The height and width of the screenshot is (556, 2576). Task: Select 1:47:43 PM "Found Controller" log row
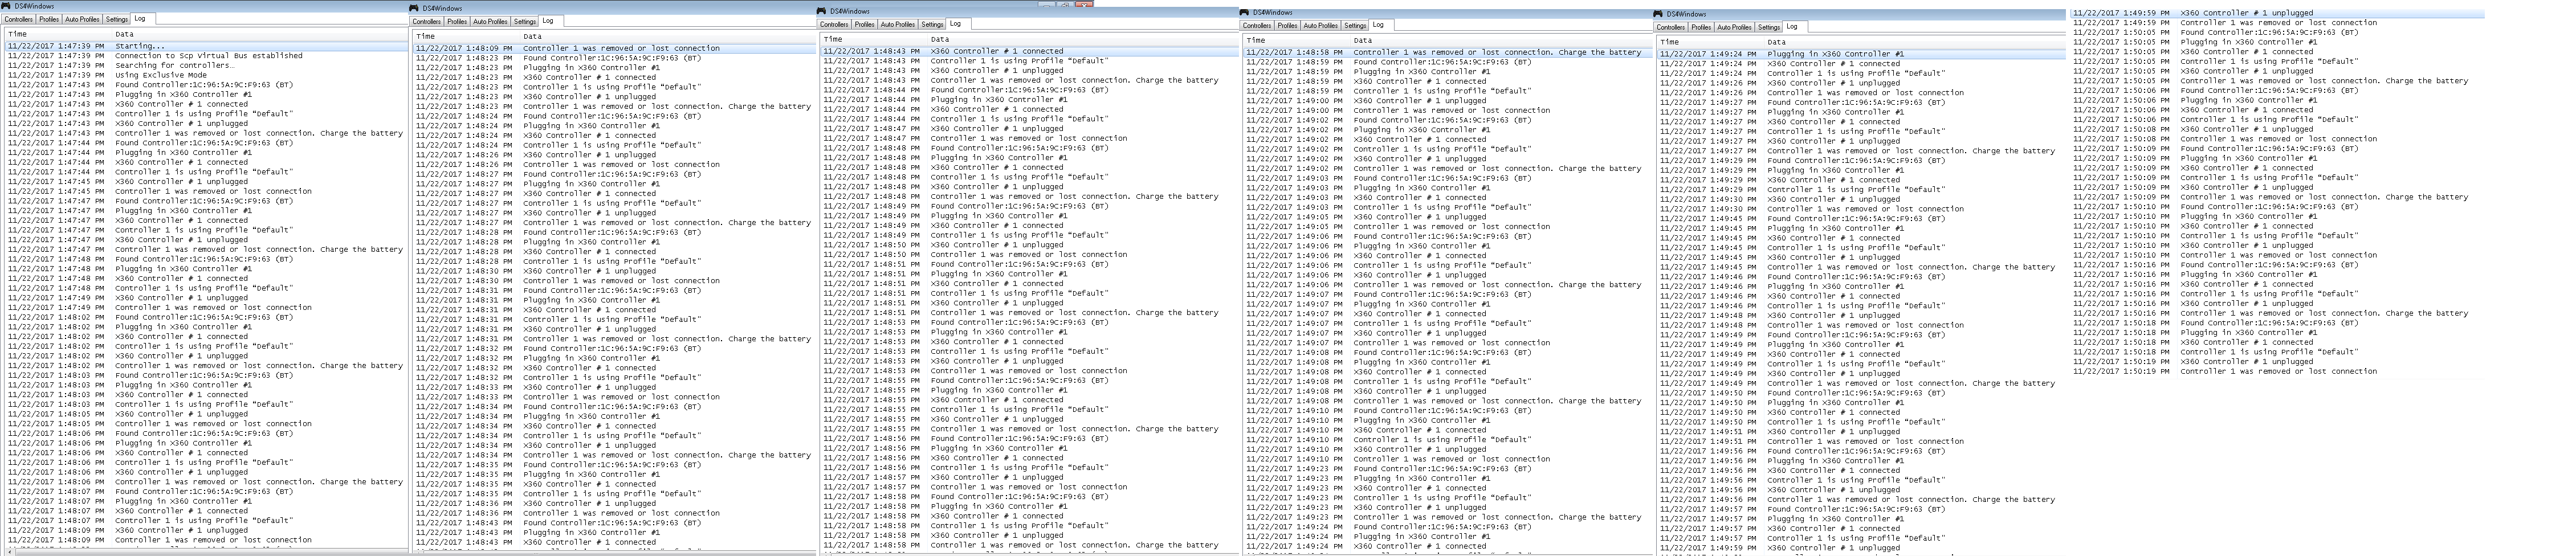coord(206,85)
